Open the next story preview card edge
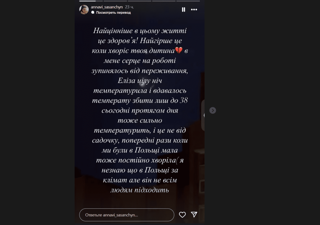Image resolution: width=320 pixels, height=225 pixels. pyautogui.click(x=203, y=115)
